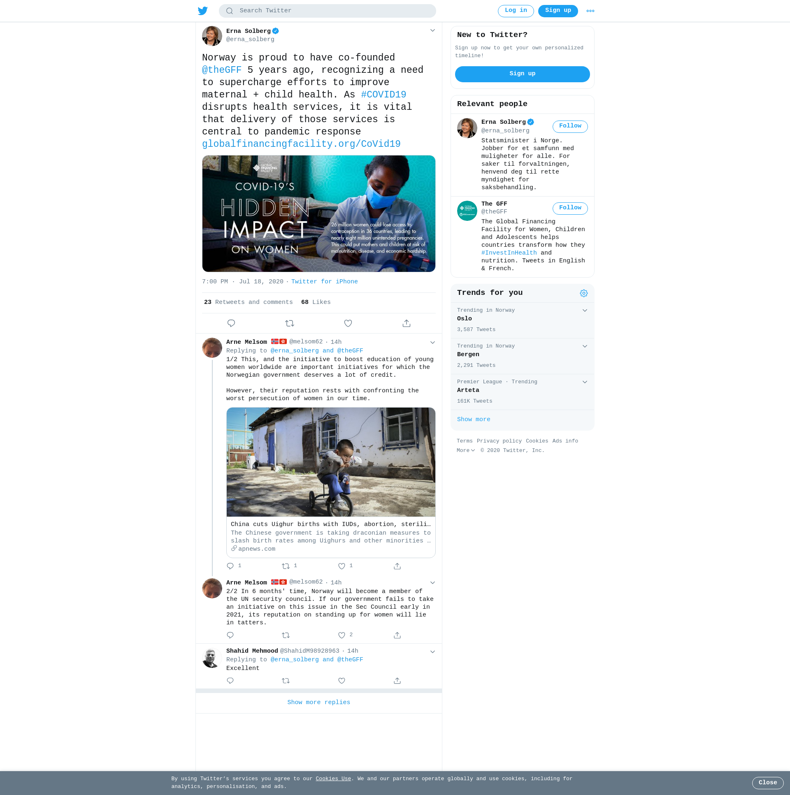Image resolution: width=790 pixels, height=795 pixels.
Task: Click Erna Solberg's avatar on main tweet
Action: pyautogui.click(x=212, y=36)
